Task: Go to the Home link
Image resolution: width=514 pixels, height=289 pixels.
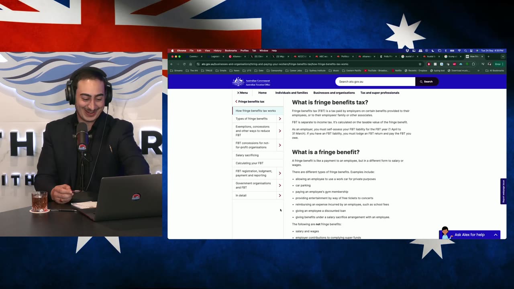Action: coord(262,93)
